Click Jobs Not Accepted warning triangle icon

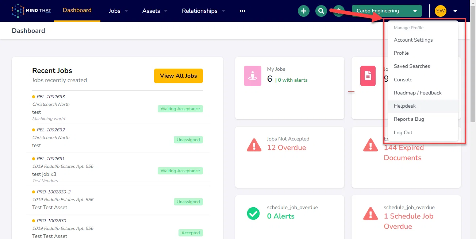(x=254, y=145)
